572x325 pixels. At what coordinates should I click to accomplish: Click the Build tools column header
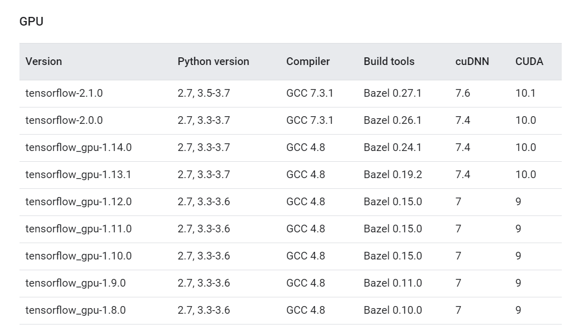389,61
